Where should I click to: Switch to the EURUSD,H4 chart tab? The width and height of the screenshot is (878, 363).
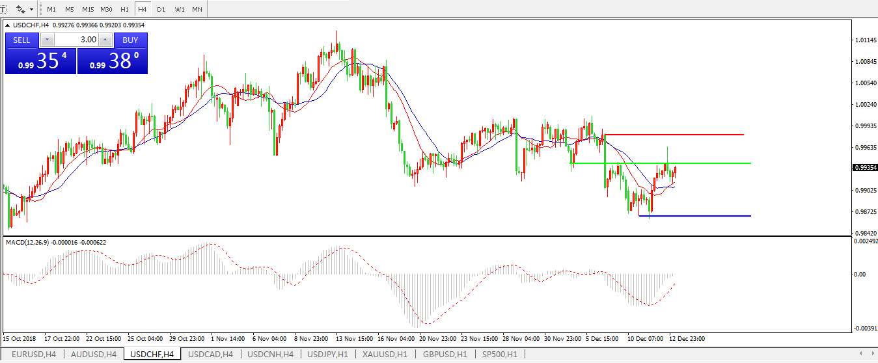pos(34,355)
